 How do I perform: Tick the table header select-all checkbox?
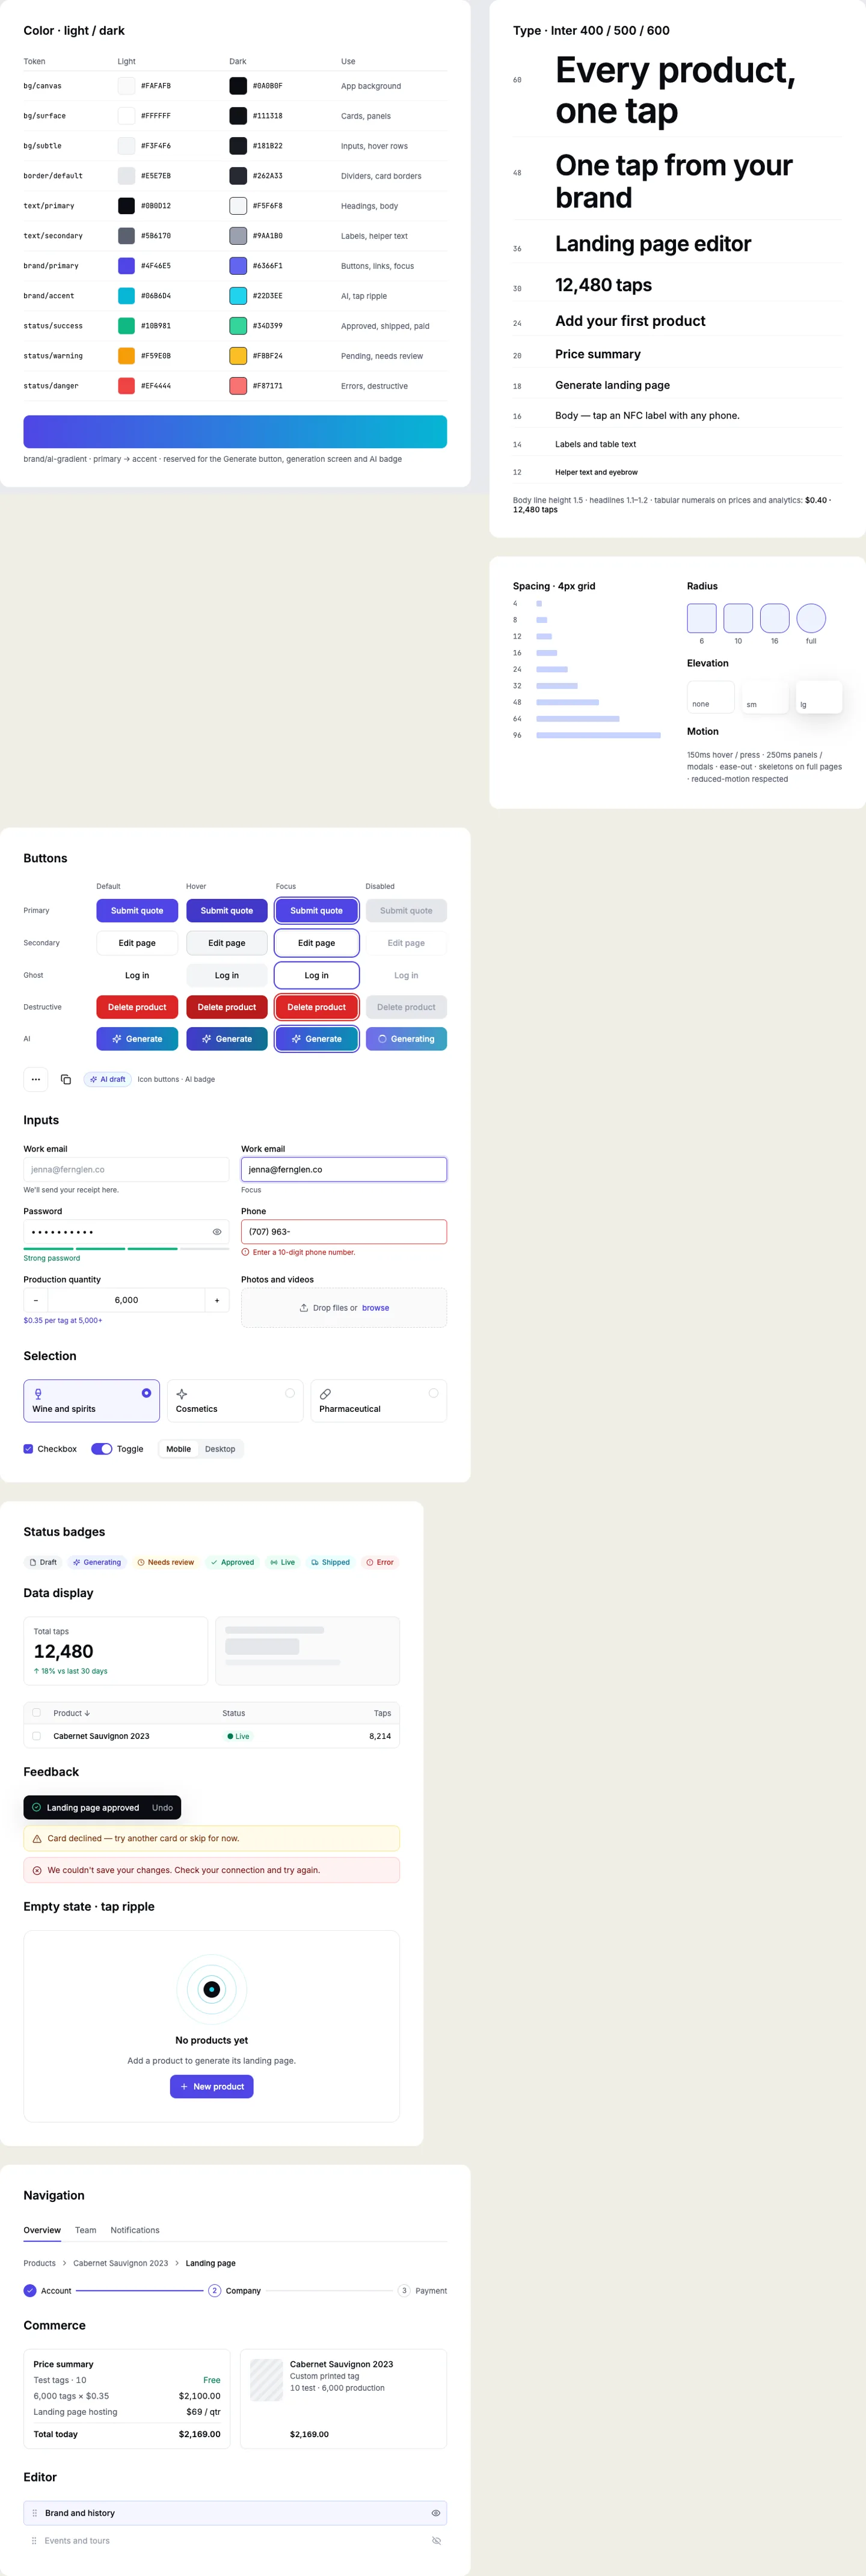point(37,1713)
